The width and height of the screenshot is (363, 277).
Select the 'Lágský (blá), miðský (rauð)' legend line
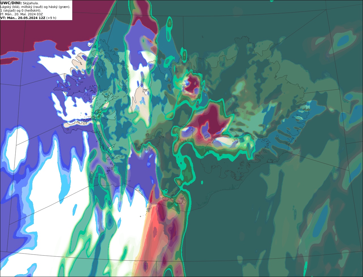click(x=35, y=7)
